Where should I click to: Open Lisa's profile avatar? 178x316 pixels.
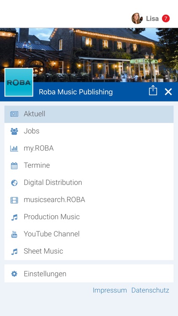click(x=137, y=19)
